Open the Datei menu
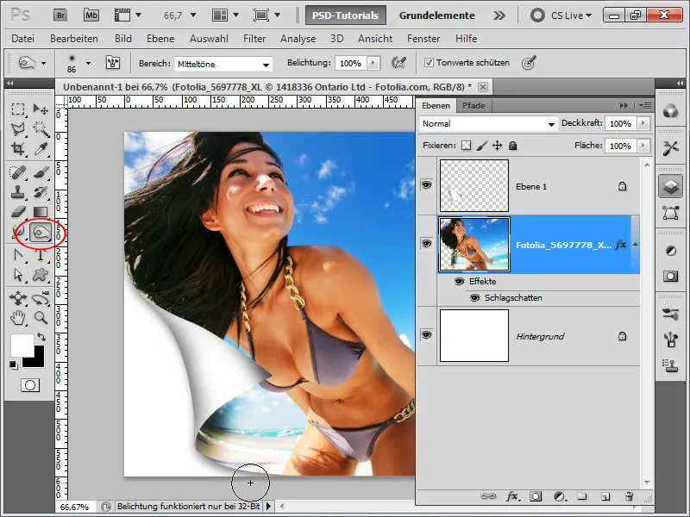This screenshot has height=517, width=690. pos(23,39)
